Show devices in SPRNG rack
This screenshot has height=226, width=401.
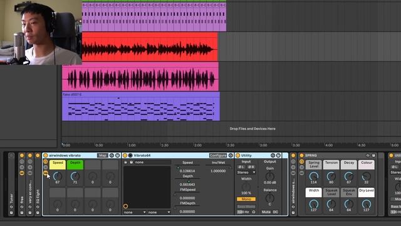tap(302, 173)
